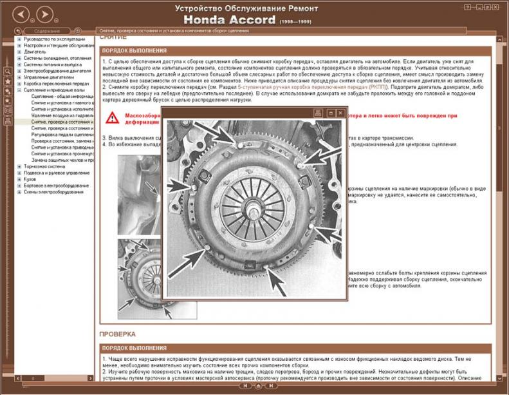Expand the Двигатель tree node
This screenshot has height=395, width=509.
coord(19,52)
